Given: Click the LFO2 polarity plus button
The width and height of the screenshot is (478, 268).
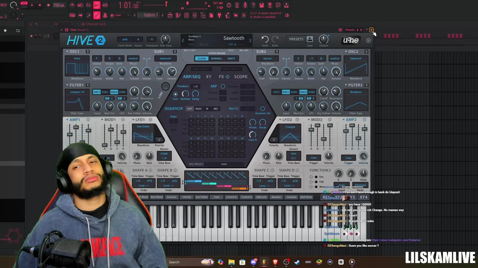Looking at the screenshot, I should (x=274, y=140).
